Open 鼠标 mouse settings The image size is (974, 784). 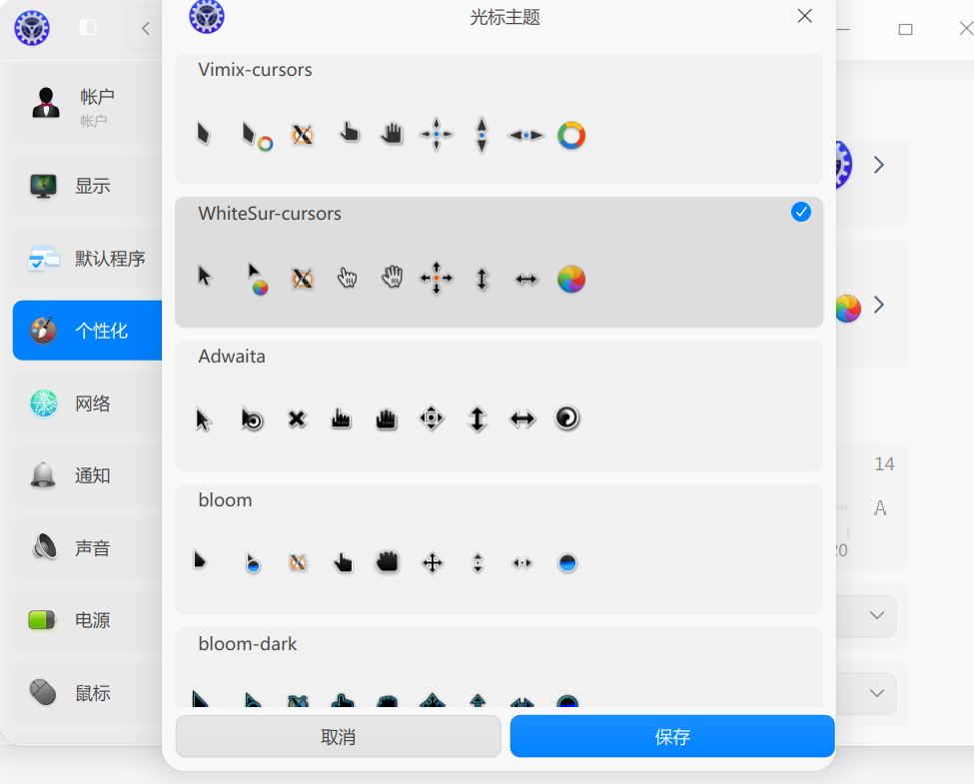tap(87, 693)
